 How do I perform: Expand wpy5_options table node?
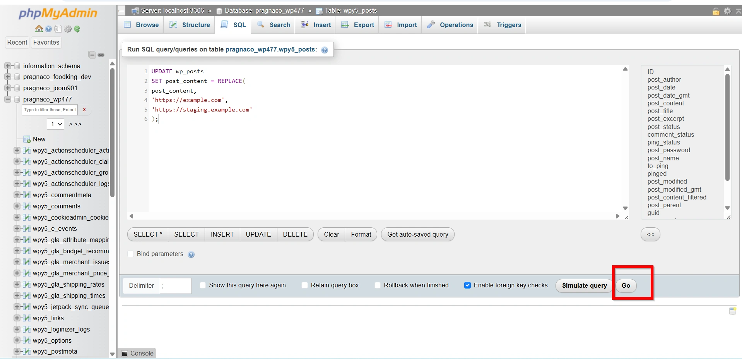(17, 340)
